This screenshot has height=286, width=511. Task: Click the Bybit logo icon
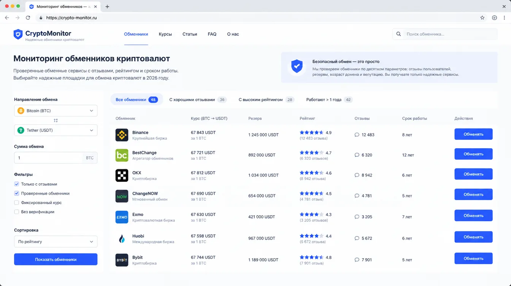[122, 260]
